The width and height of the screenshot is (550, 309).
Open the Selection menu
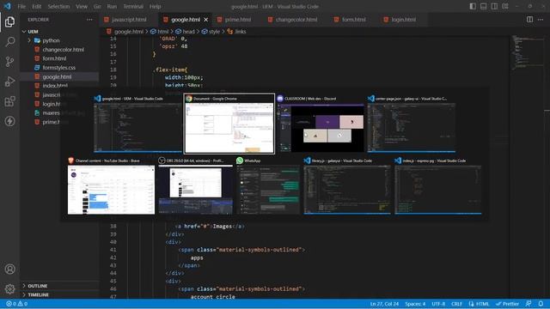58,6
